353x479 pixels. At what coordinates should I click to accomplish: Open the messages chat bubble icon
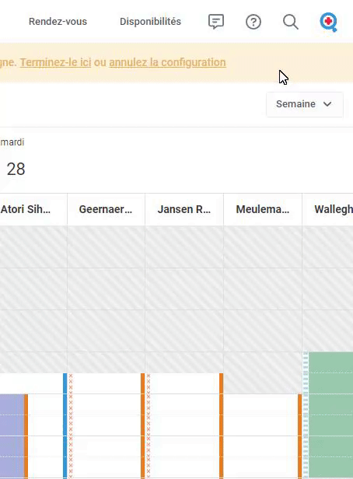click(x=216, y=22)
